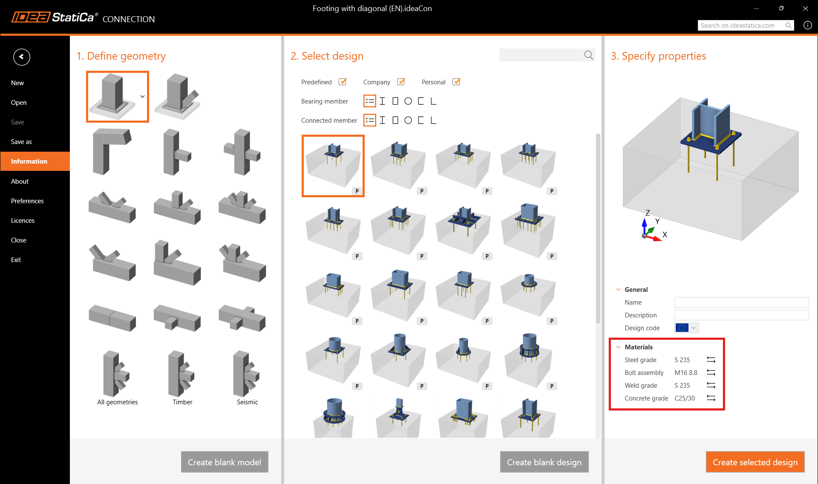Toggle the Predefined checkbox

343,82
